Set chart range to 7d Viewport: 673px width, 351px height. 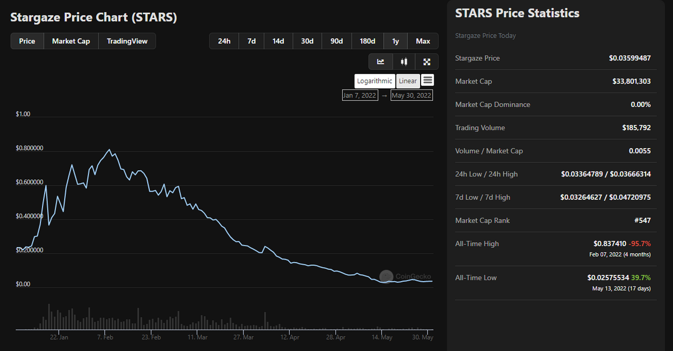click(x=252, y=41)
